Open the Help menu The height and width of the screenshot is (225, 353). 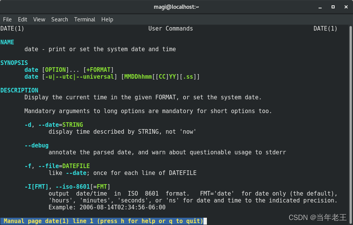(107, 19)
